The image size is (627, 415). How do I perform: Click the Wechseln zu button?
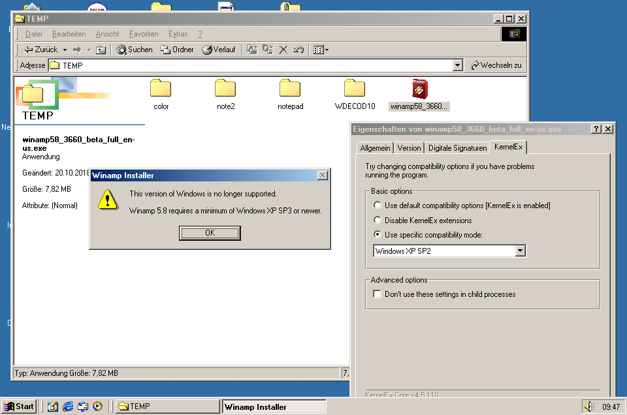point(496,65)
